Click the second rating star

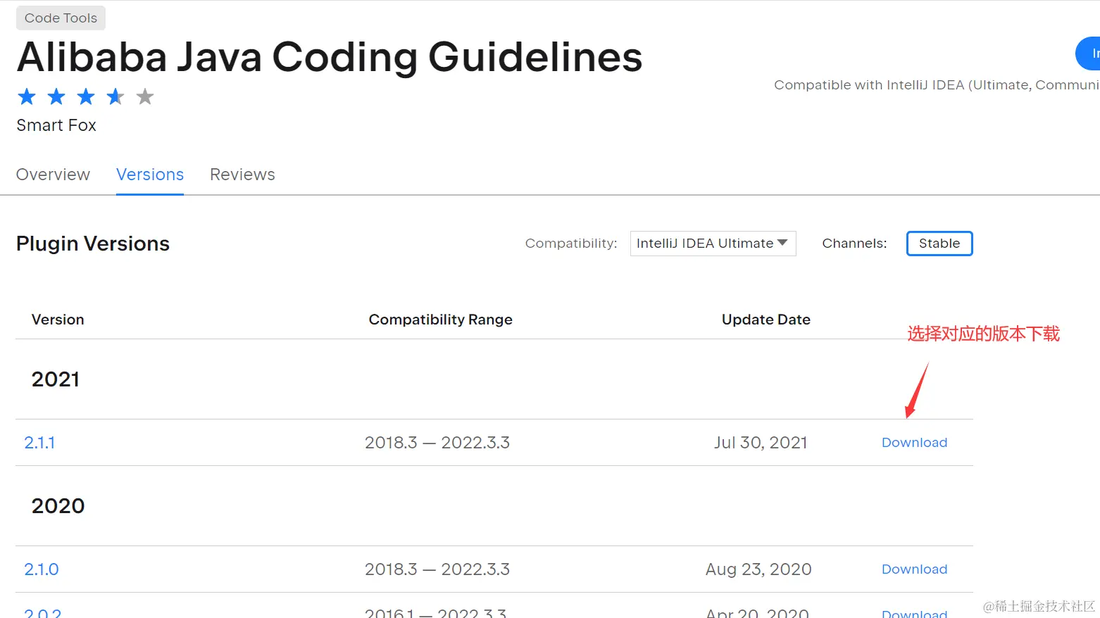click(56, 96)
